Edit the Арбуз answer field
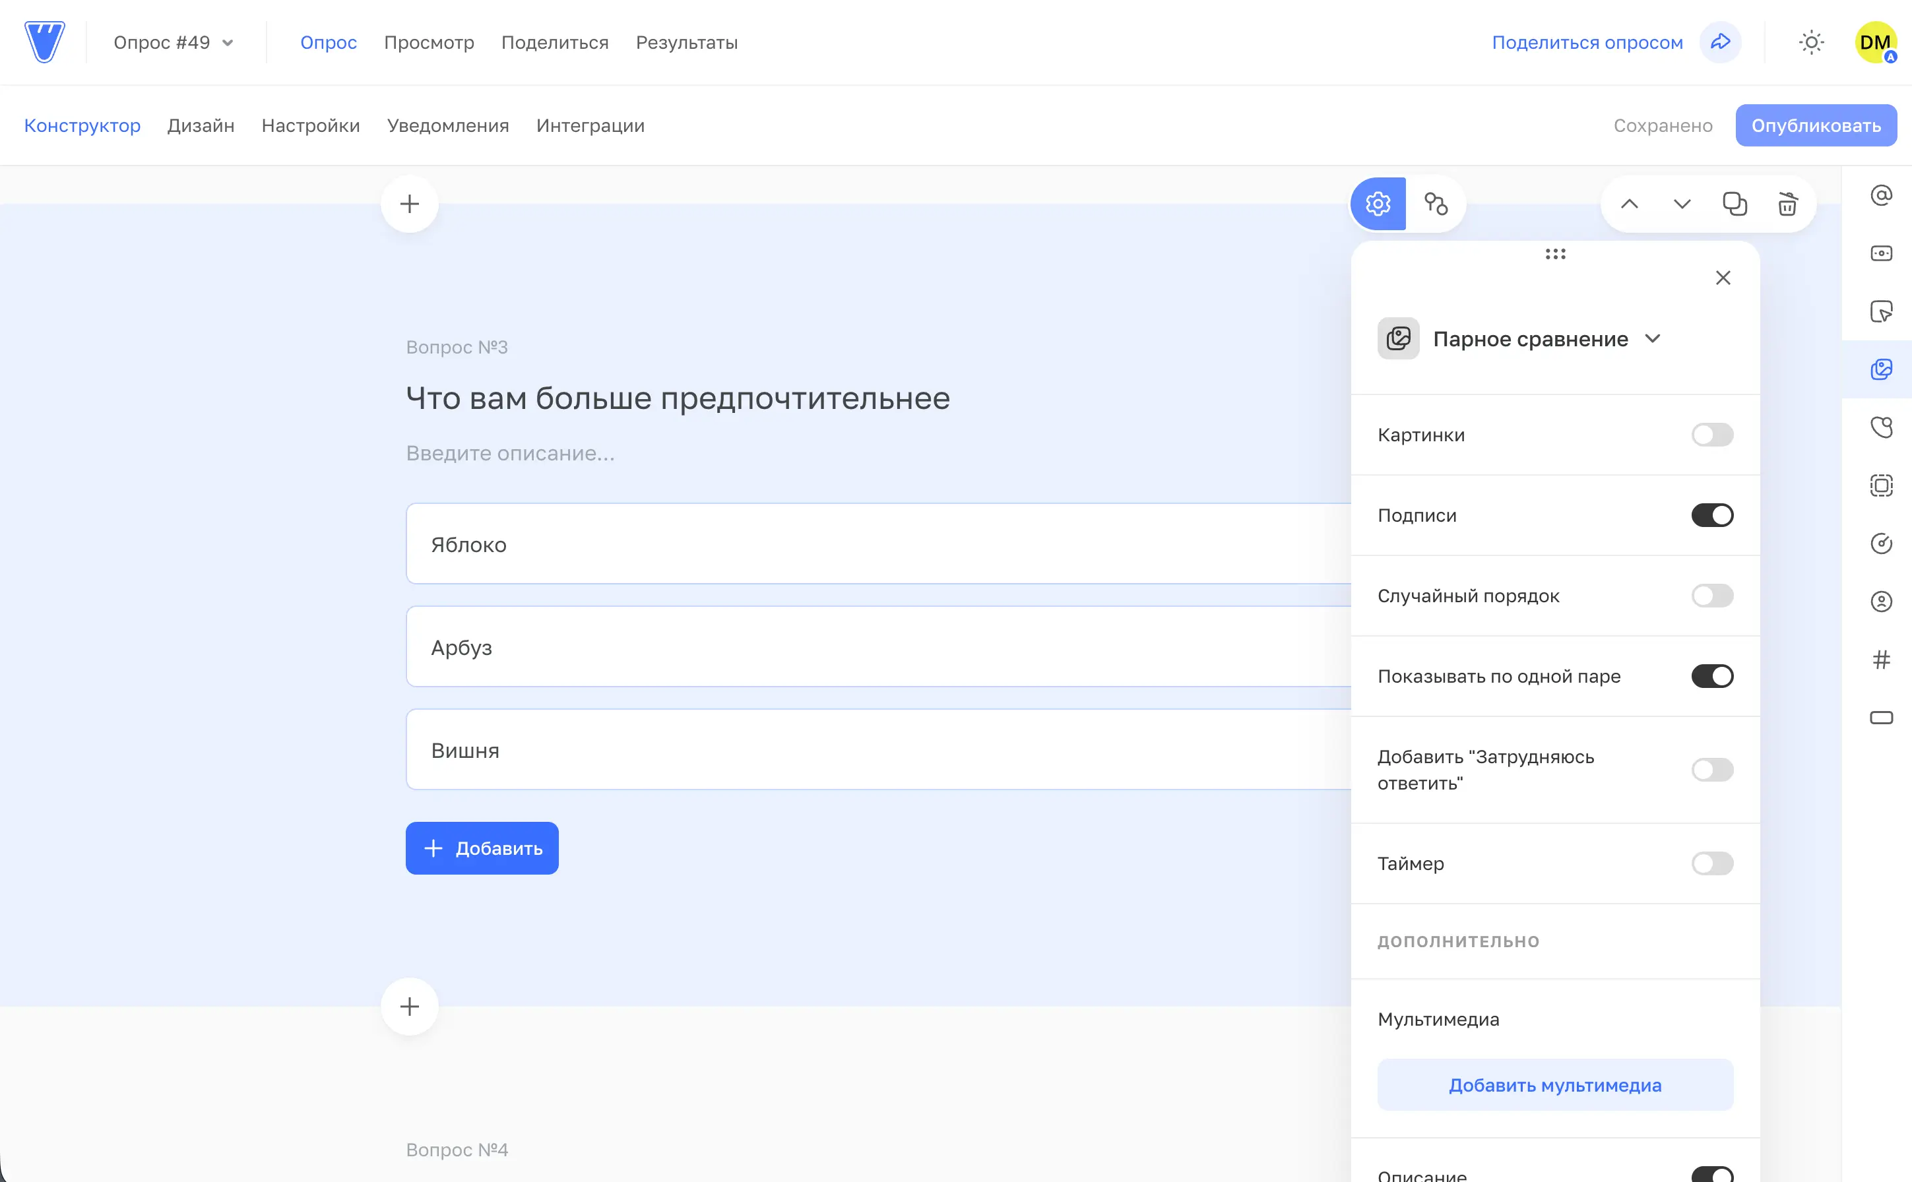 (782, 646)
